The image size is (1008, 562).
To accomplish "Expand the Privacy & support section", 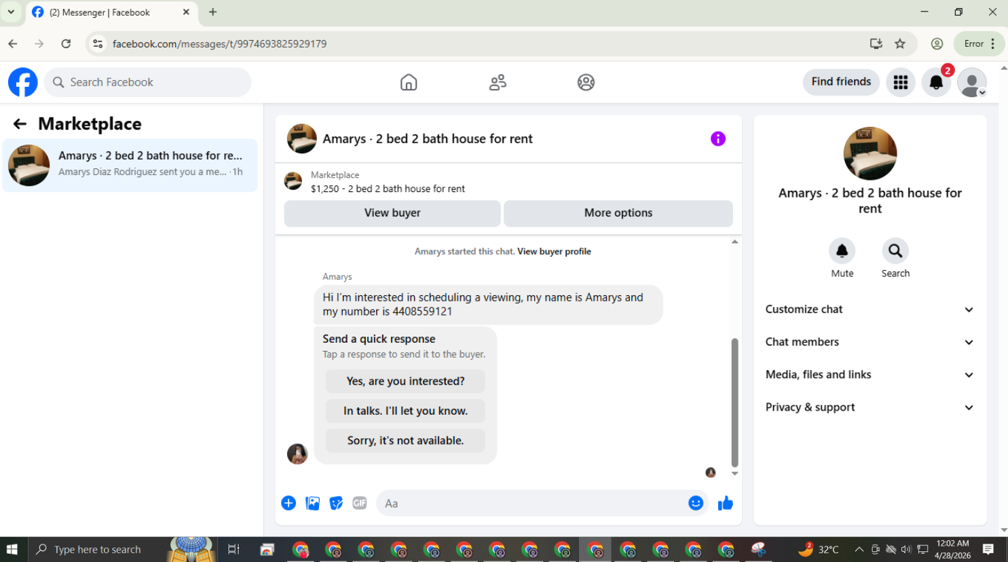I will 870,407.
